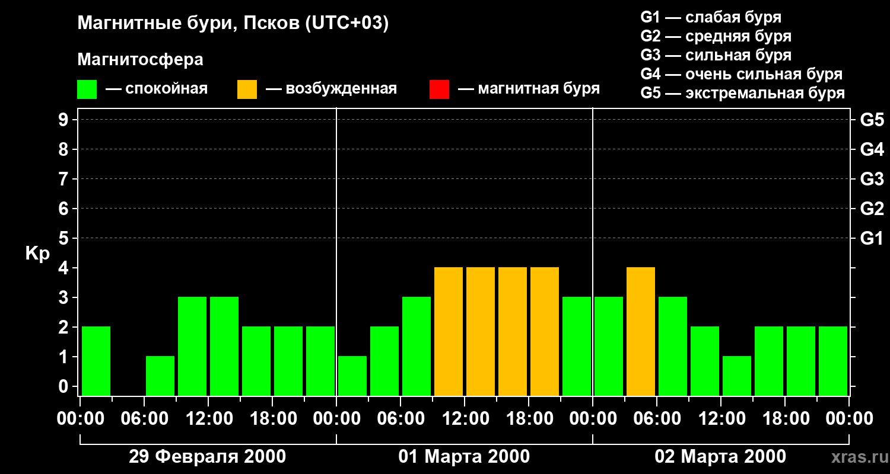This screenshot has height=474, width=890.
Task: Click the red «магнитная буря» legend swatch
Action: pyautogui.click(x=439, y=89)
